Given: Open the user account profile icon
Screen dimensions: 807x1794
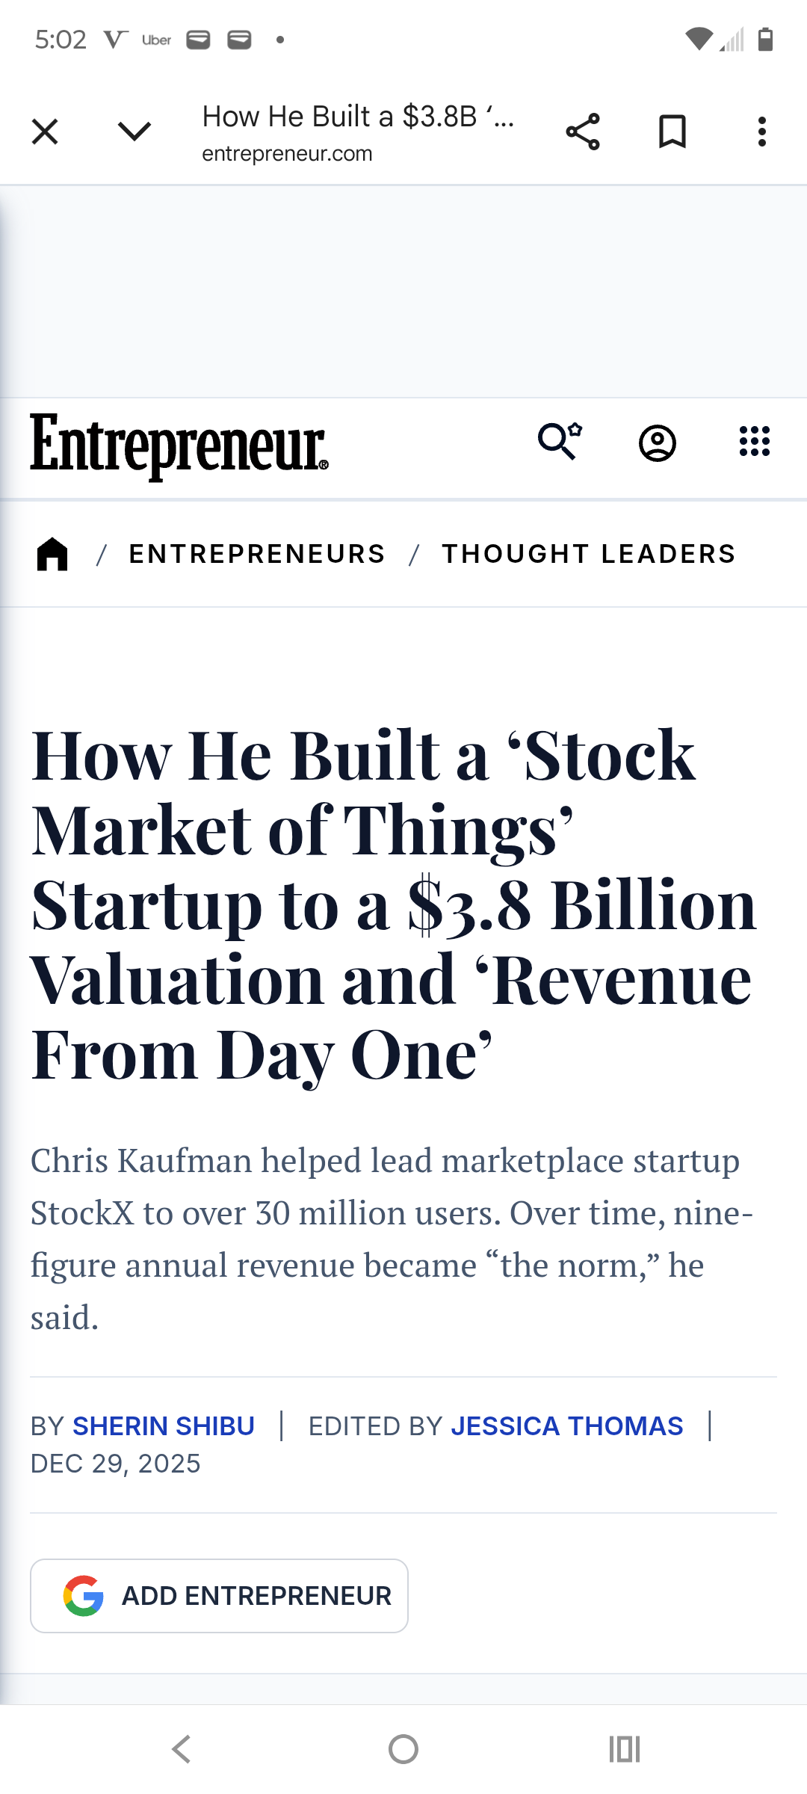Looking at the screenshot, I should pyautogui.click(x=658, y=443).
